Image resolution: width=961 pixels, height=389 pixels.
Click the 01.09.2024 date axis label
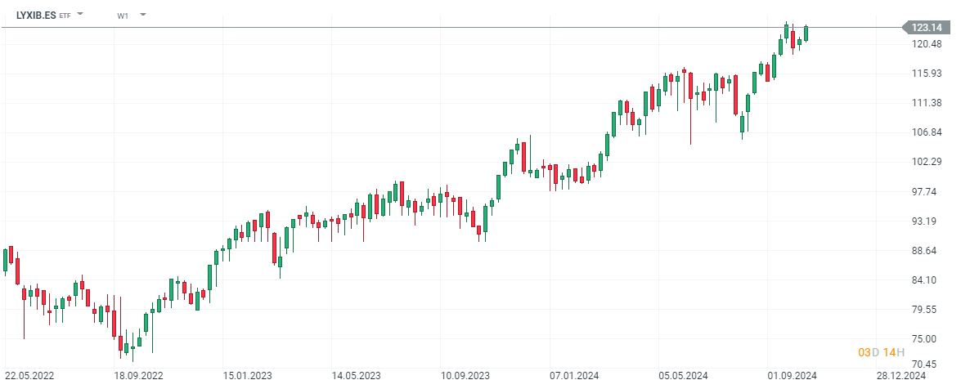pyautogui.click(x=790, y=376)
